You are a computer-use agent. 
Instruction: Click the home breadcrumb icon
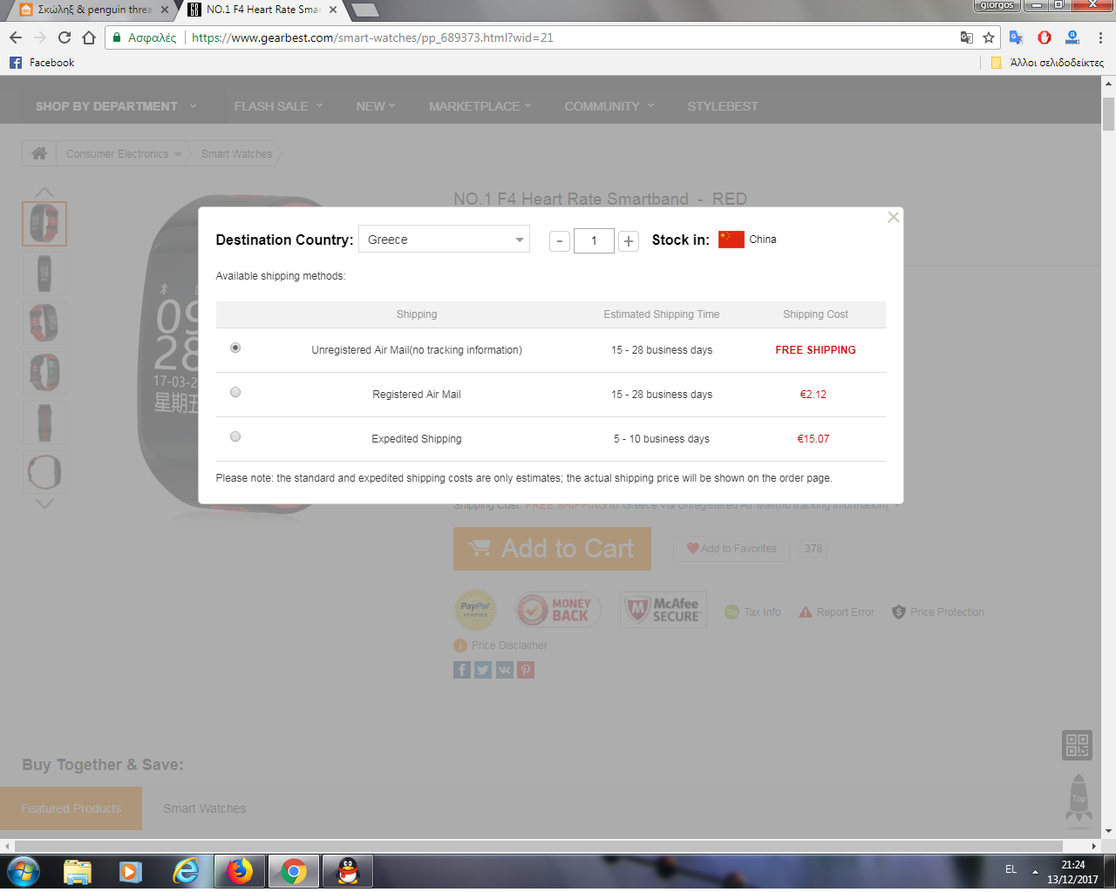coord(39,153)
